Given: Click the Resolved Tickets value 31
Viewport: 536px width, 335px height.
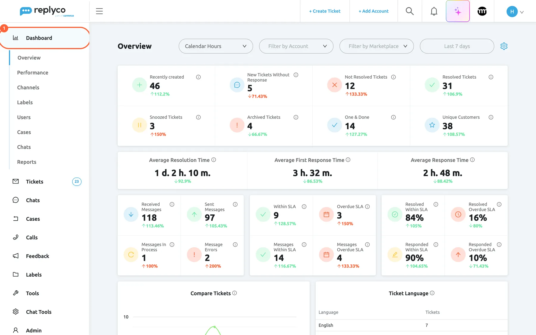Looking at the screenshot, I should 447,86.
